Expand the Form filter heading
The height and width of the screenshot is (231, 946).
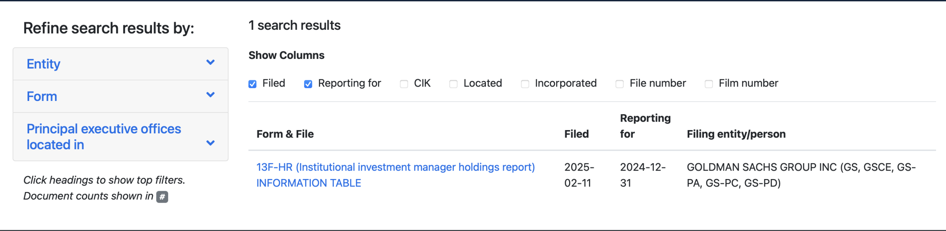(x=120, y=96)
